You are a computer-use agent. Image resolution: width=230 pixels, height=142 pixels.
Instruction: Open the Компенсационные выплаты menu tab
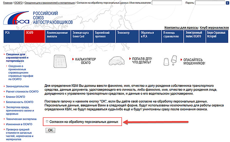click(x=57, y=36)
